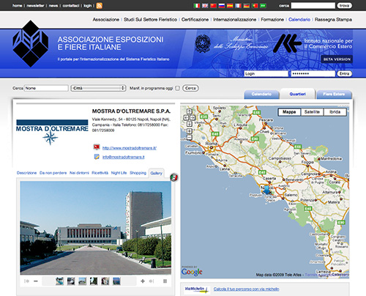Focus the Nome search field

46,88
